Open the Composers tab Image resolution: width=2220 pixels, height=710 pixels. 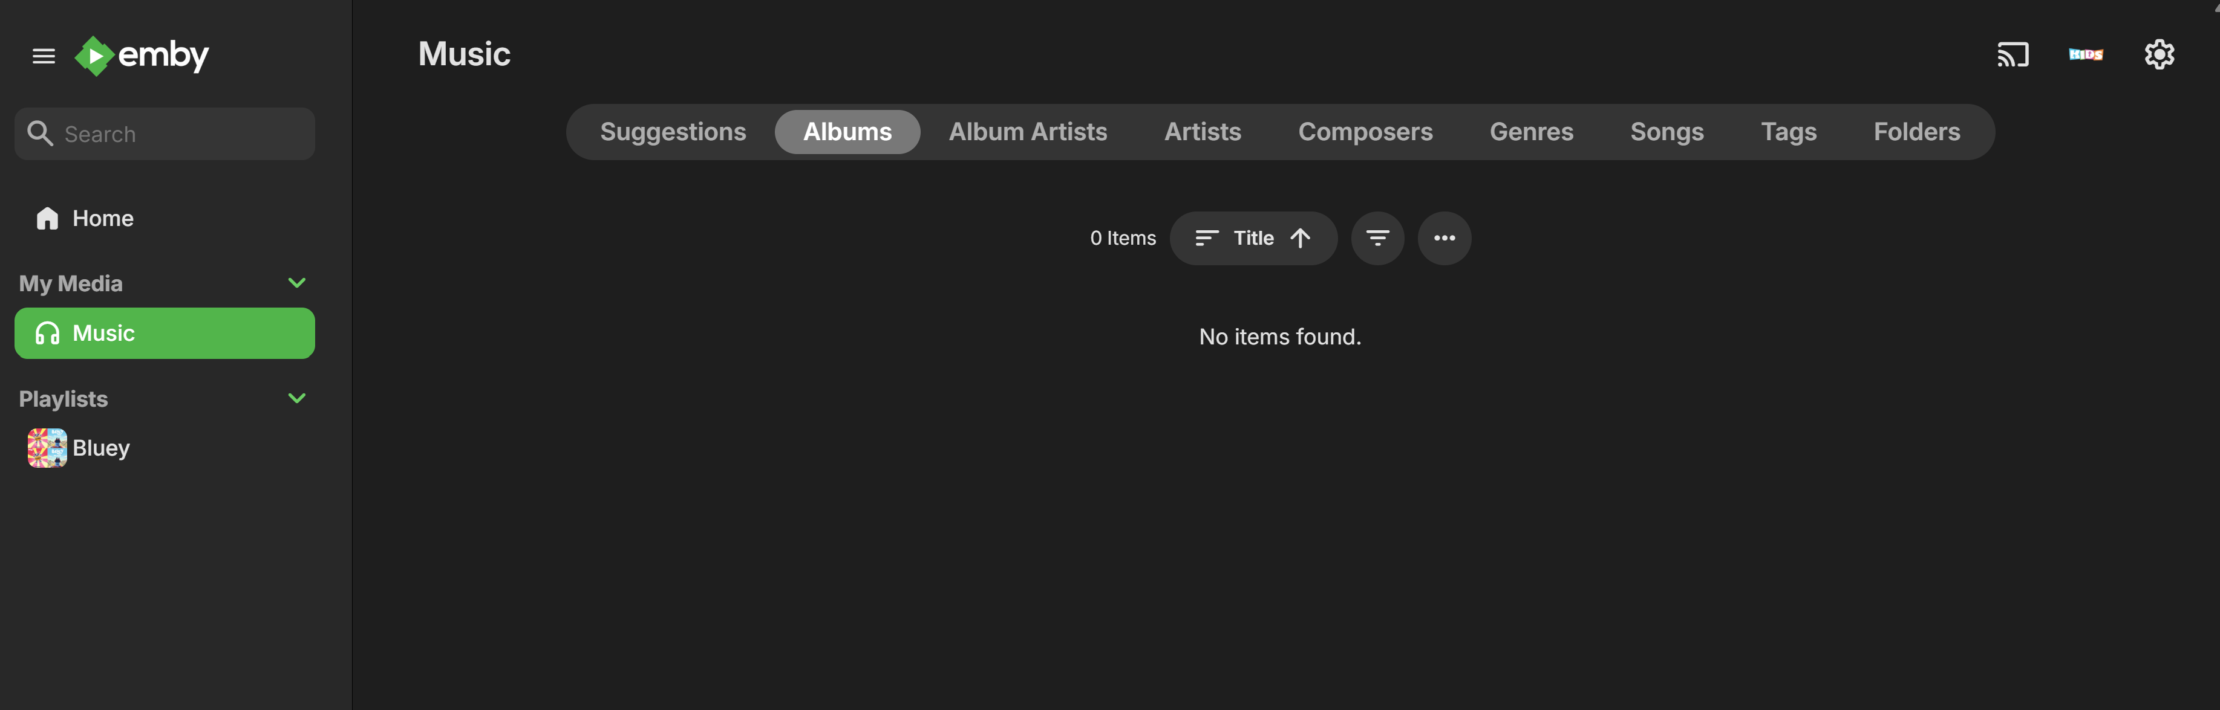tap(1365, 132)
